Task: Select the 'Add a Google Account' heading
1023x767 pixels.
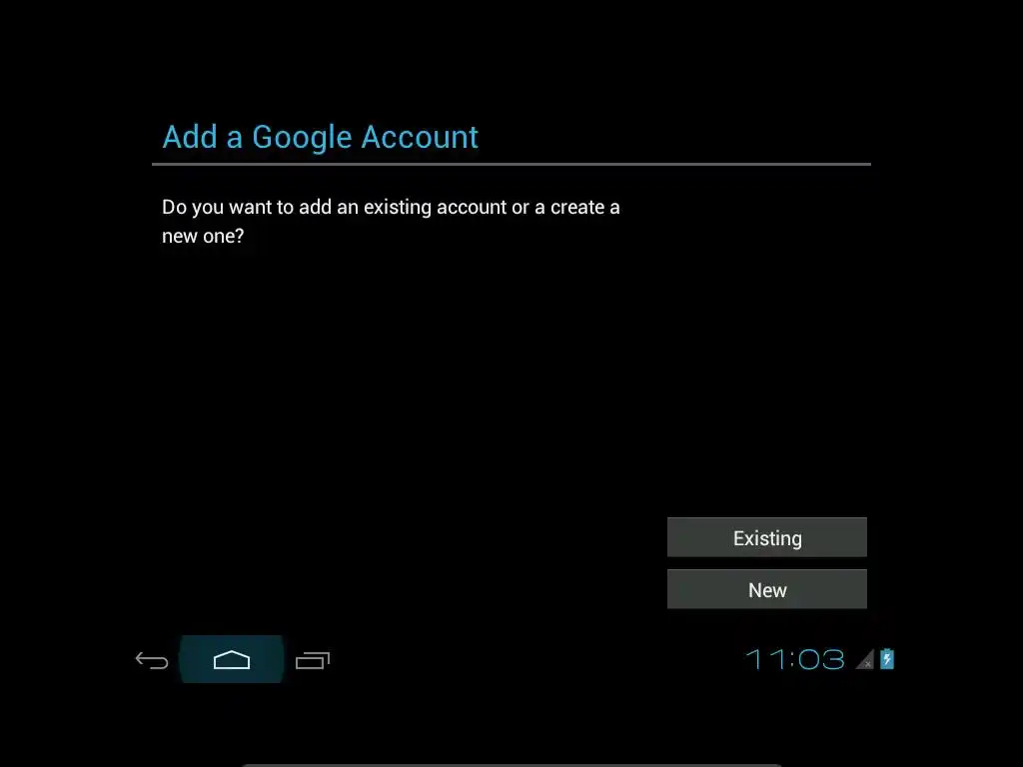Action: (321, 137)
